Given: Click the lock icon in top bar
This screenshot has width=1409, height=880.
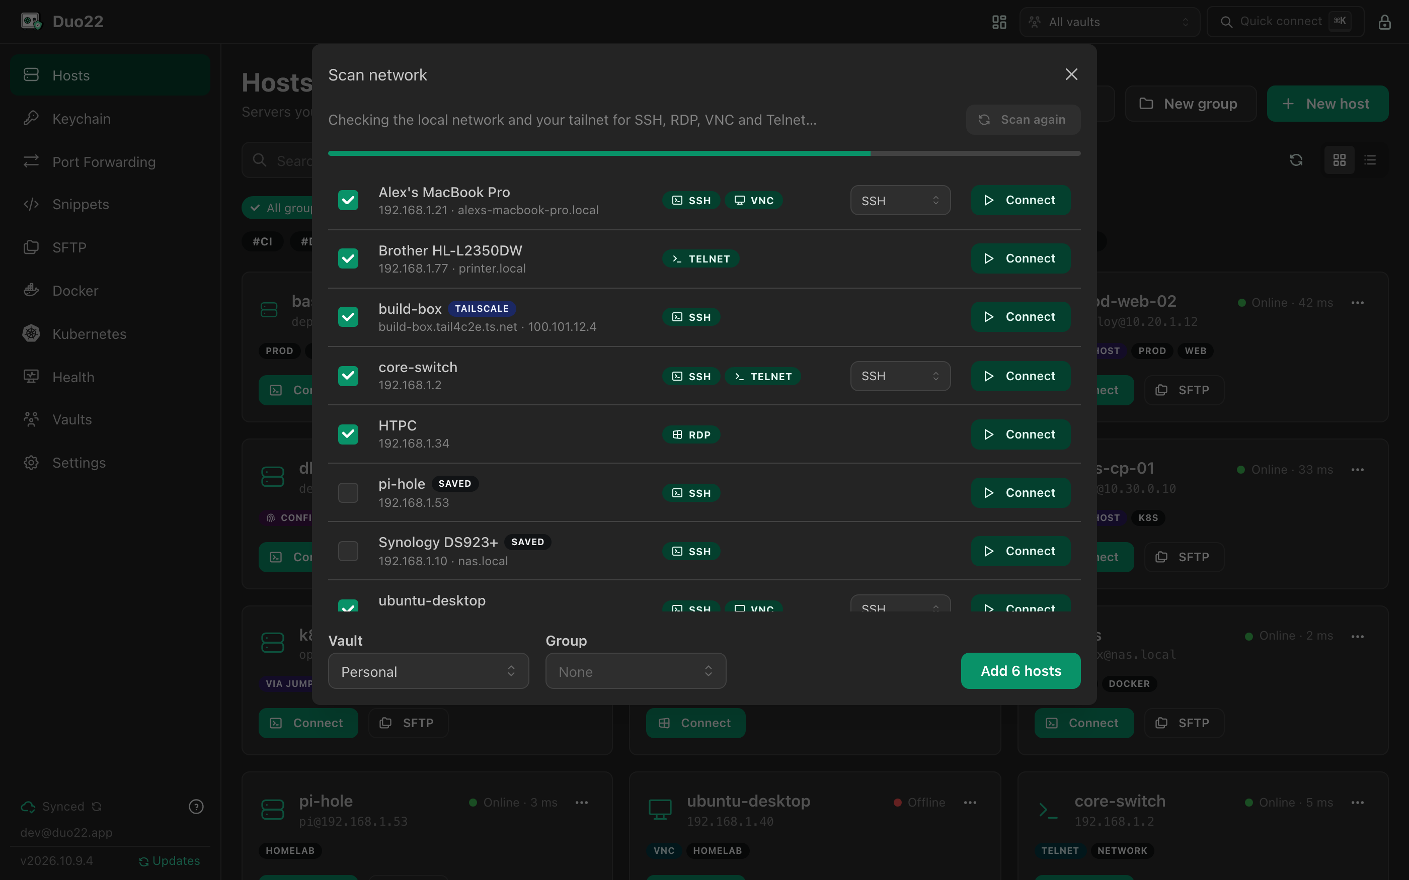Looking at the screenshot, I should tap(1384, 22).
